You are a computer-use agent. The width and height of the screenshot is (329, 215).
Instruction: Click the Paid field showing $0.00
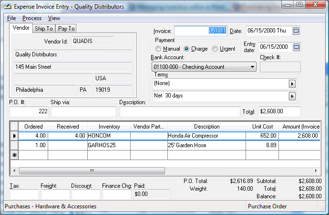tap(151, 194)
